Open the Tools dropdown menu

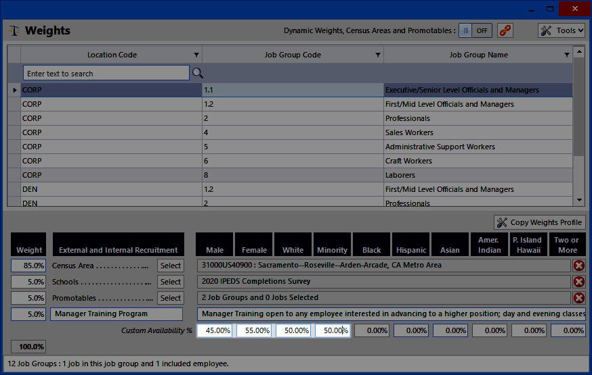point(562,30)
